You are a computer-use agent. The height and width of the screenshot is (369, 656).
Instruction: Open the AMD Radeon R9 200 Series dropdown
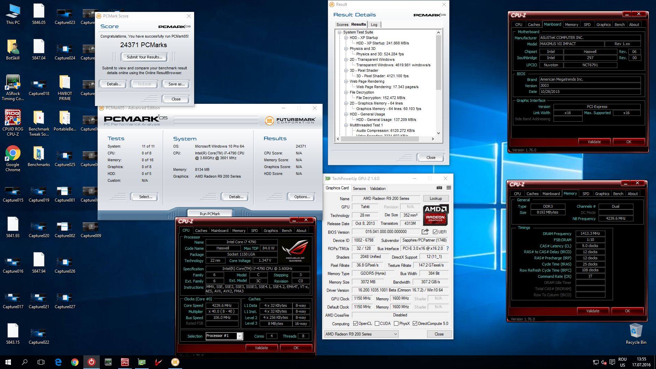pyautogui.click(x=361, y=334)
